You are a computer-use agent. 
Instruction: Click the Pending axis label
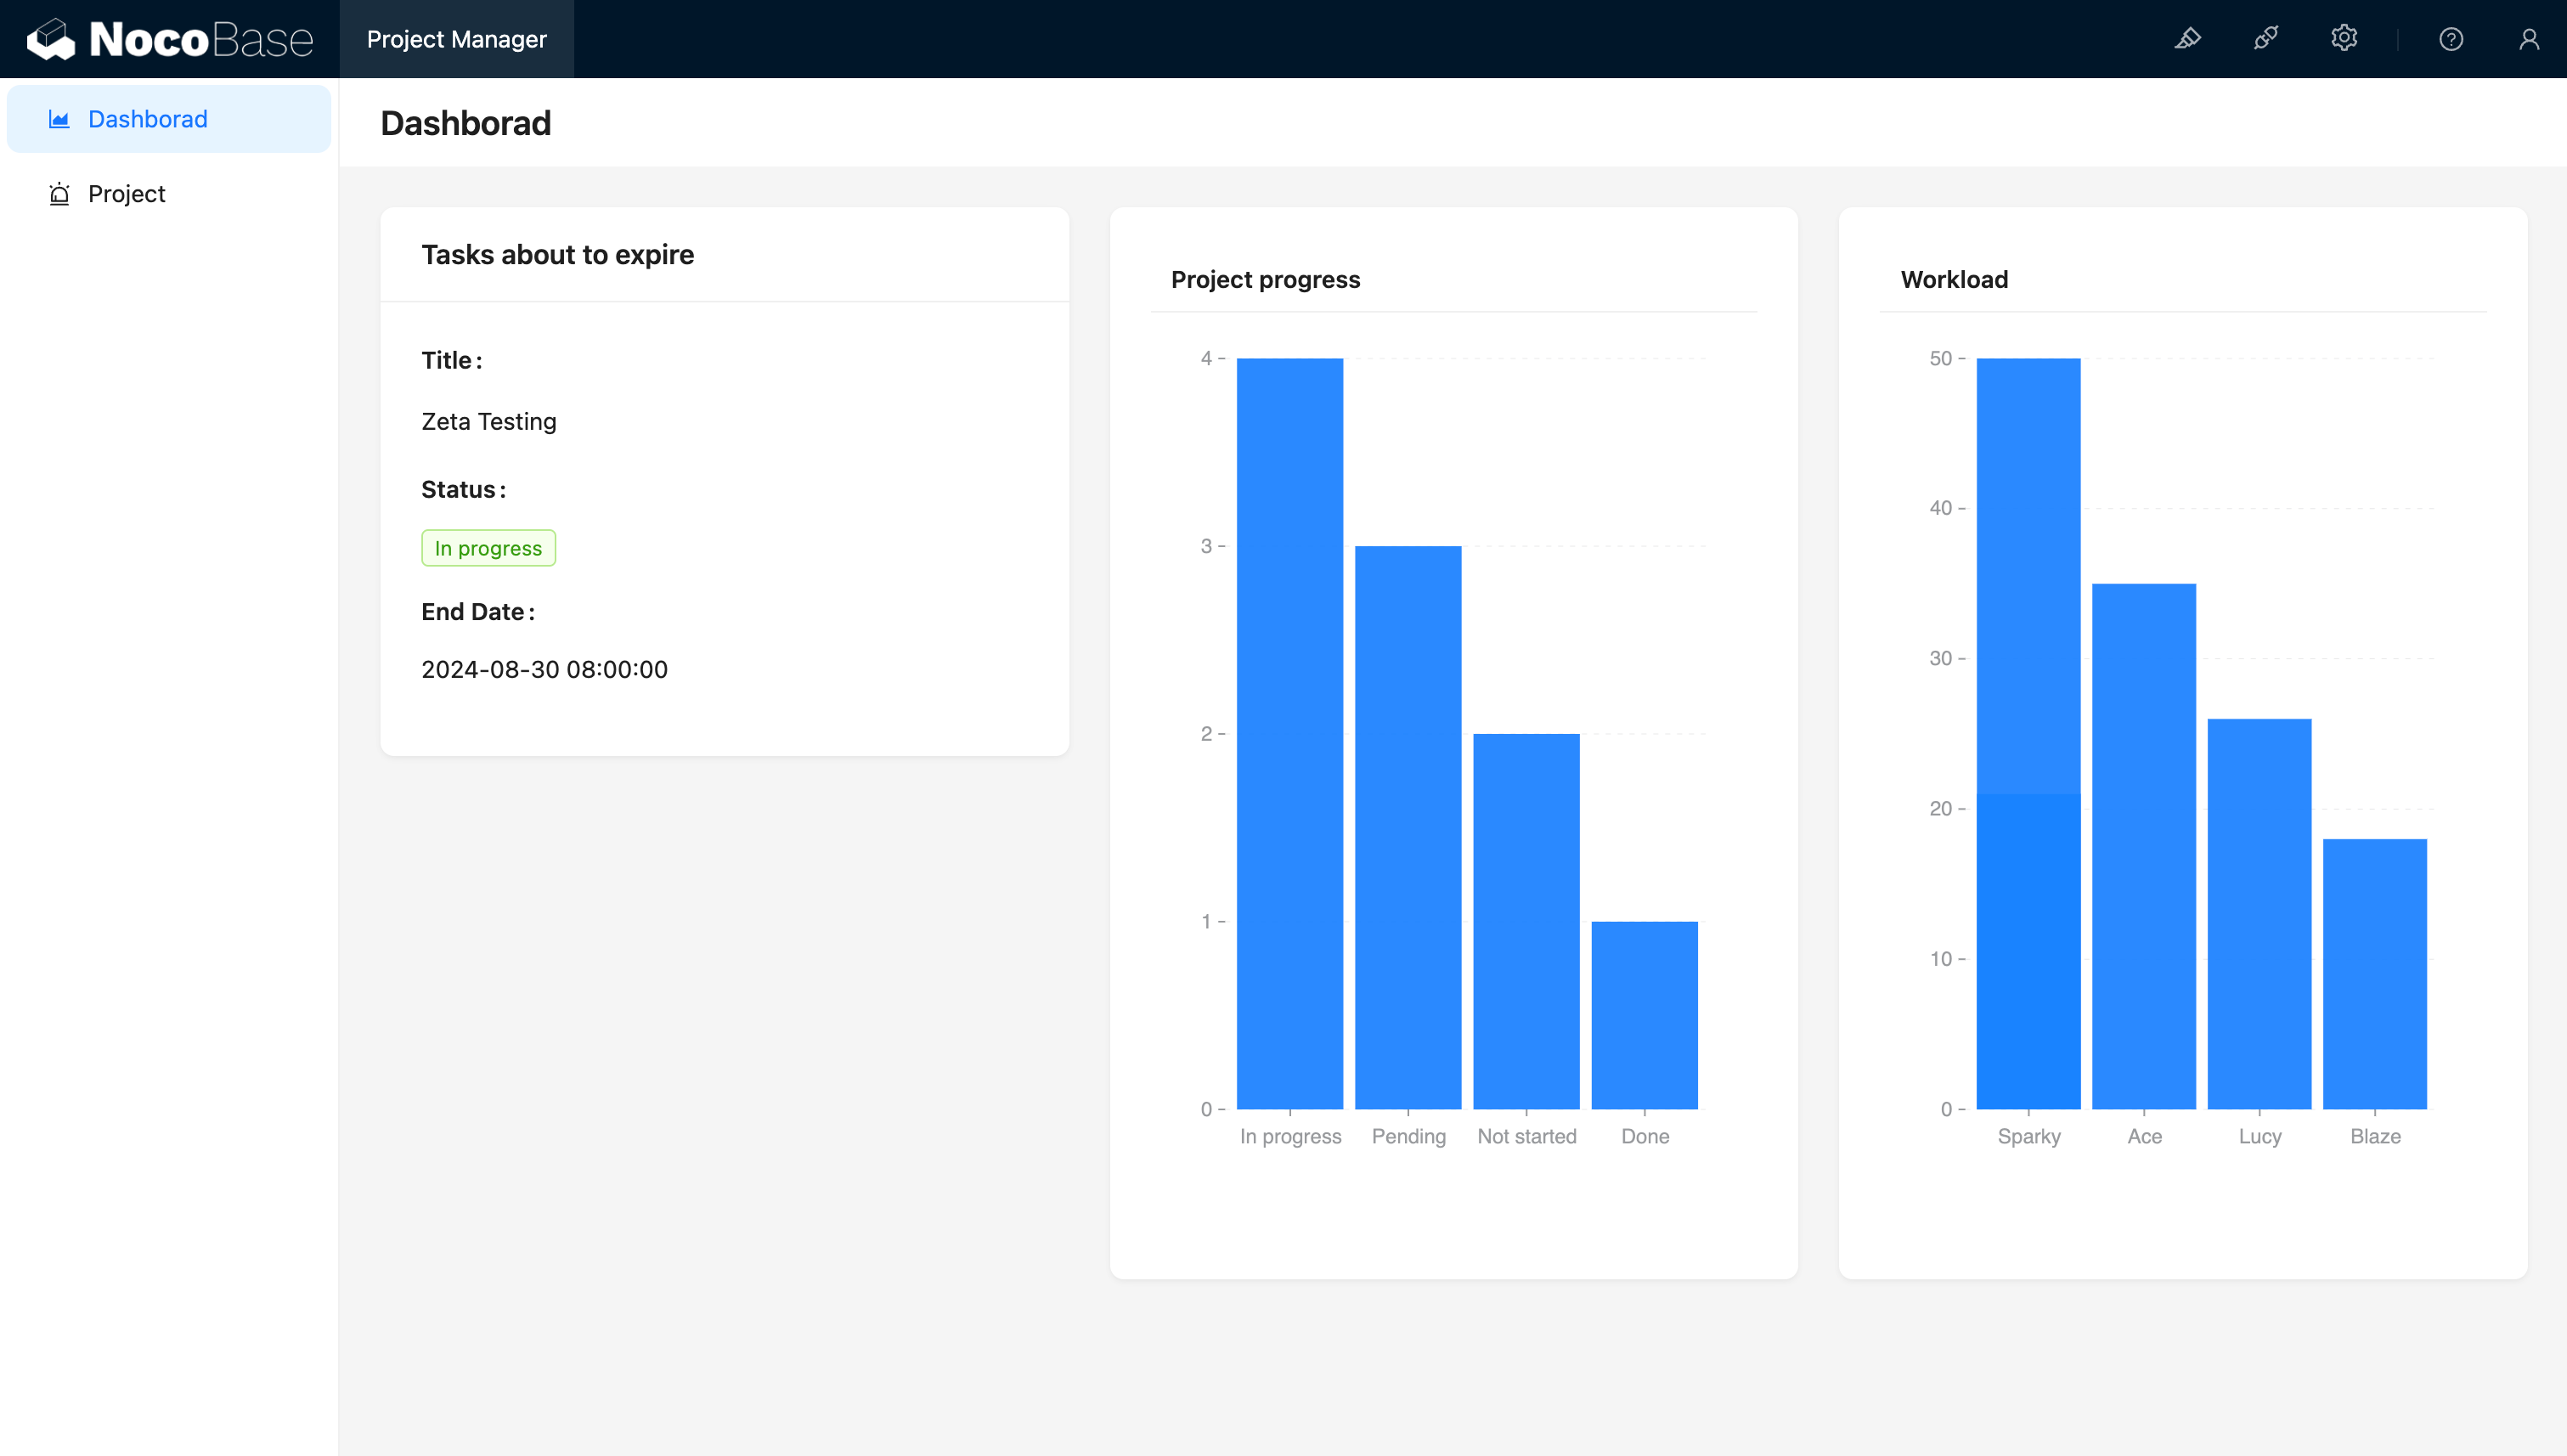click(1408, 1136)
